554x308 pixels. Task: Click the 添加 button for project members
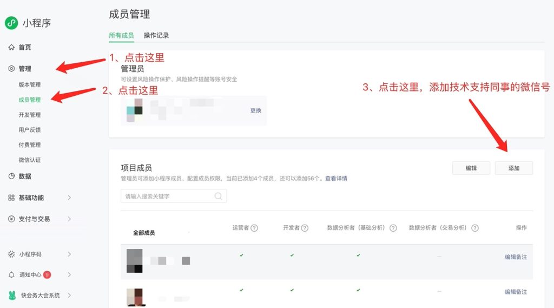point(514,168)
